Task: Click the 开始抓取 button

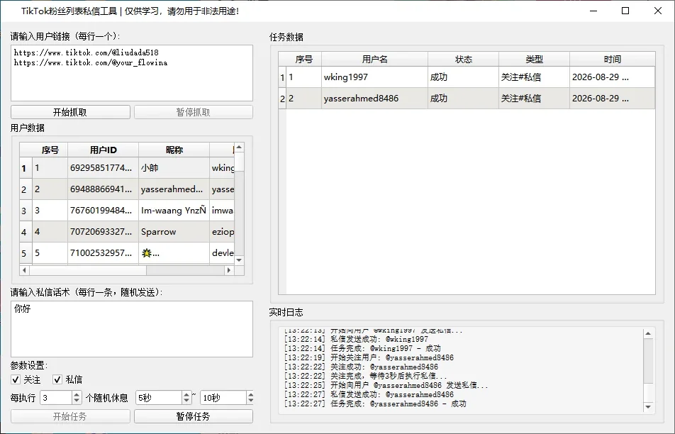Action: tap(70, 112)
